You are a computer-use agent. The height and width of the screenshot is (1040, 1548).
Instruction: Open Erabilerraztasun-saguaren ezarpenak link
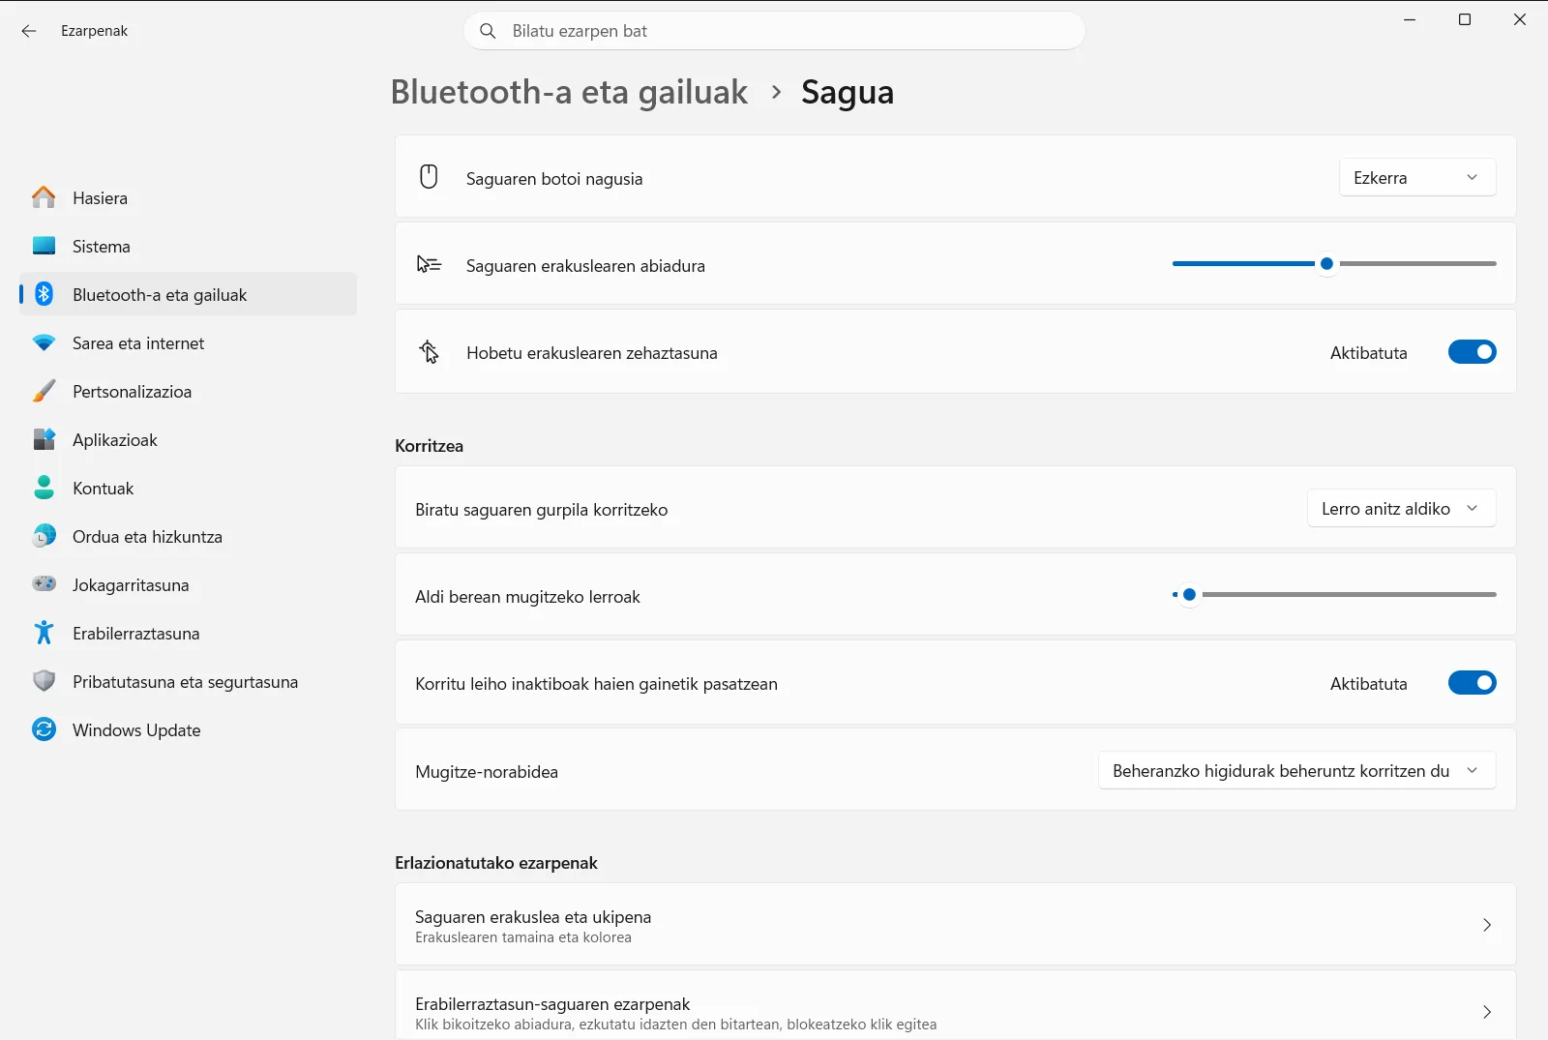(x=955, y=1006)
